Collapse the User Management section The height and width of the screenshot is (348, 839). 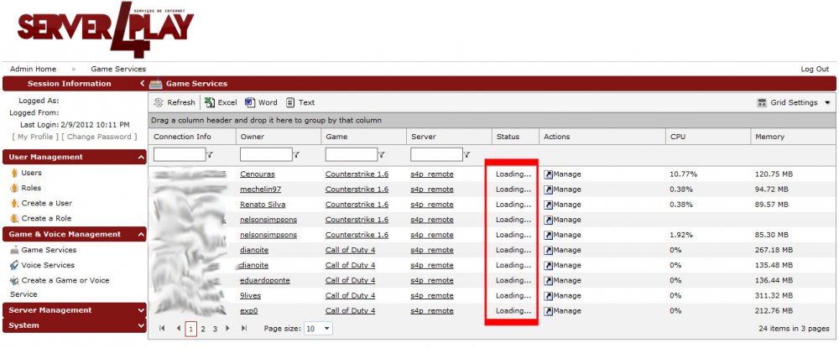point(140,157)
